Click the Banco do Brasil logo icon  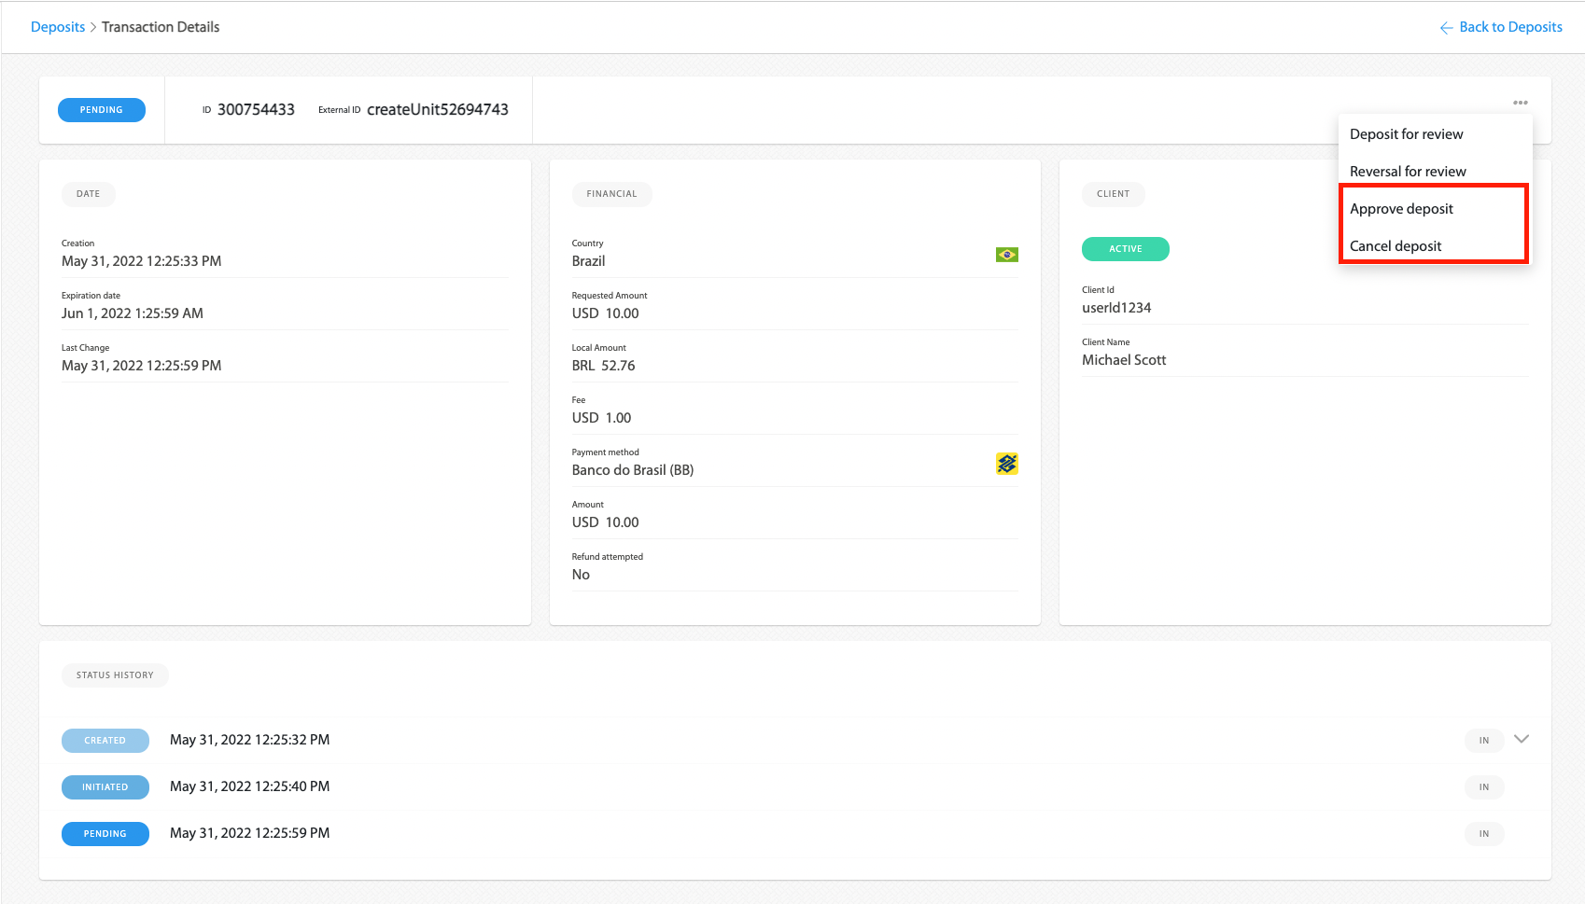pos(1006,464)
